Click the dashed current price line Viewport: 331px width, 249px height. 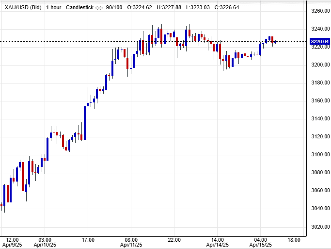point(291,41)
